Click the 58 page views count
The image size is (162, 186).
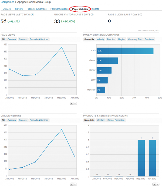4,21
